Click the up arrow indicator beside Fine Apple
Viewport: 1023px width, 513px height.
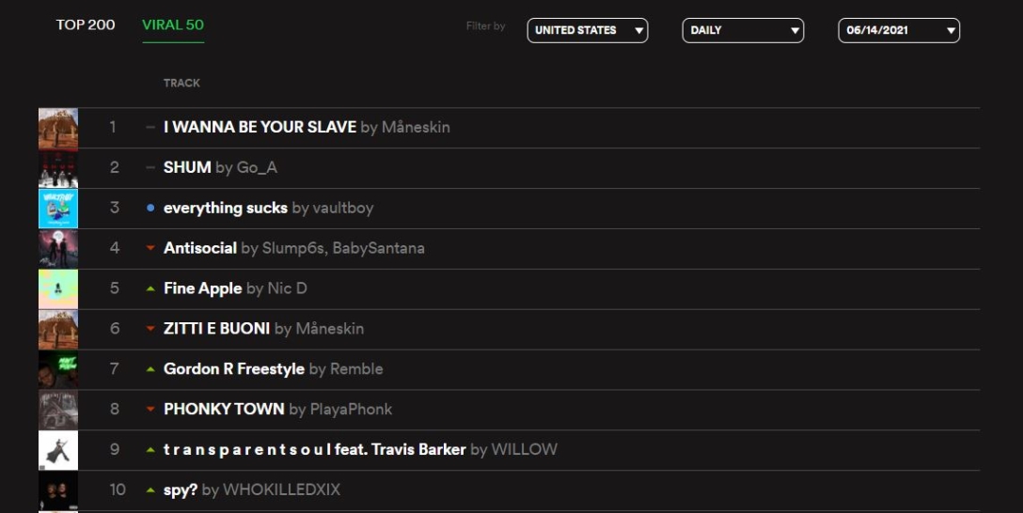150,289
